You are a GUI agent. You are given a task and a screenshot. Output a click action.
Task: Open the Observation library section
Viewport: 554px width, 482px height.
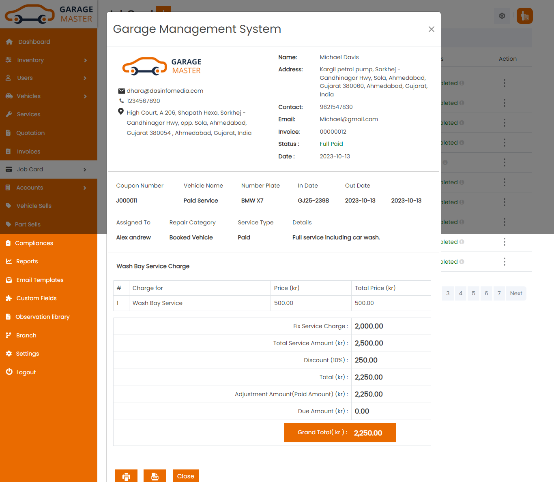(x=43, y=317)
